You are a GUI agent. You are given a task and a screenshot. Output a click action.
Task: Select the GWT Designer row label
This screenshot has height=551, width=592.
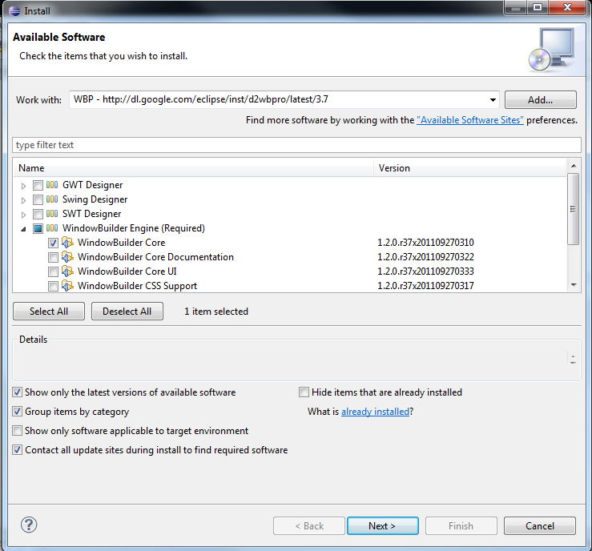pos(92,185)
